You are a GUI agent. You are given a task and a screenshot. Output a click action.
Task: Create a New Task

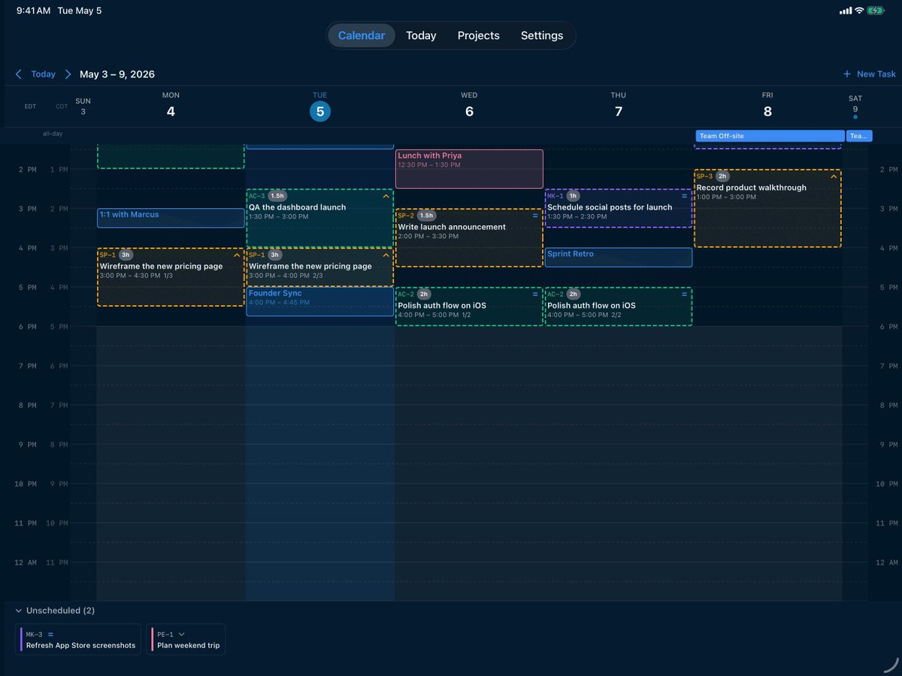[x=870, y=74]
